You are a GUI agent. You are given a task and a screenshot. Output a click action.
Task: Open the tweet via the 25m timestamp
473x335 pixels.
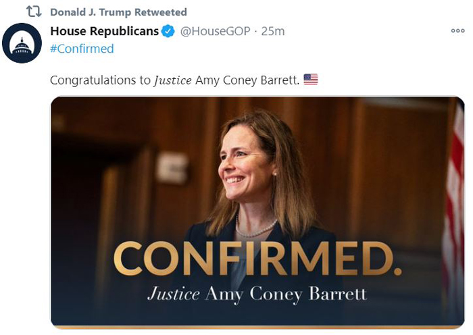coord(273,31)
